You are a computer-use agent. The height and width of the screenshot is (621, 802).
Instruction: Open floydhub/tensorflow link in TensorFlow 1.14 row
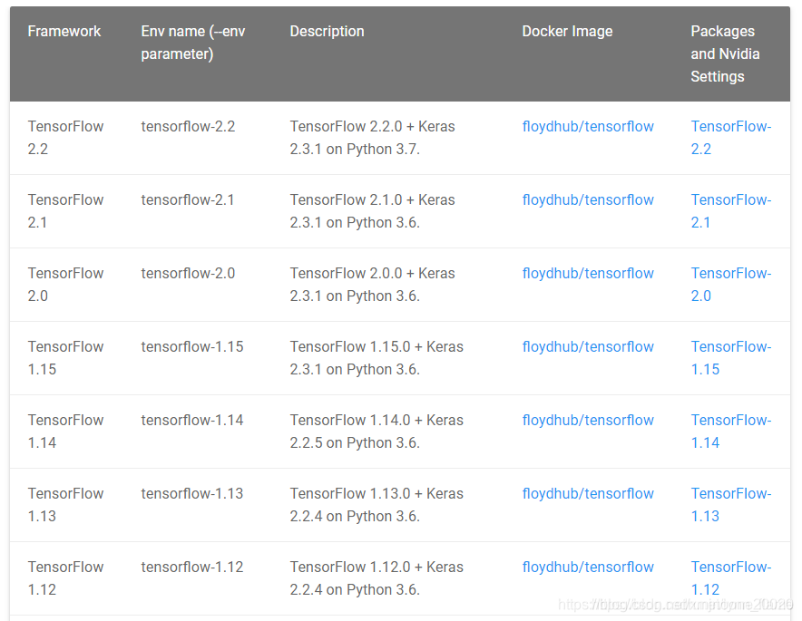coord(588,421)
